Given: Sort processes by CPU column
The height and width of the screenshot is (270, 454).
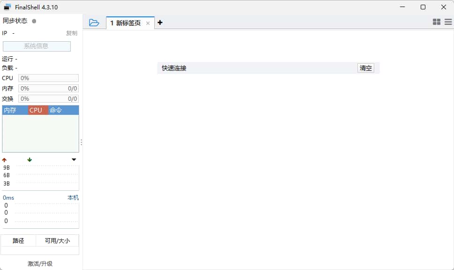Looking at the screenshot, I should tap(36, 110).
